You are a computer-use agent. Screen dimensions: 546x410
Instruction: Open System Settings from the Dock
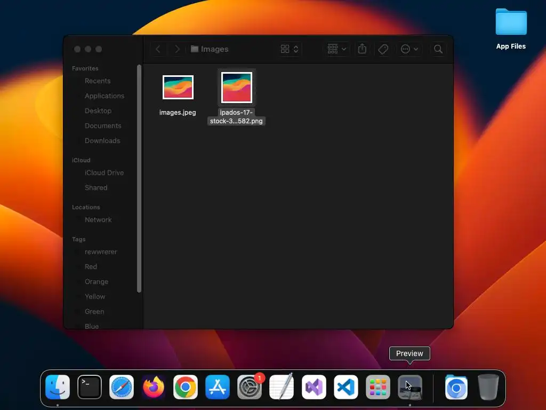point(250,387)
